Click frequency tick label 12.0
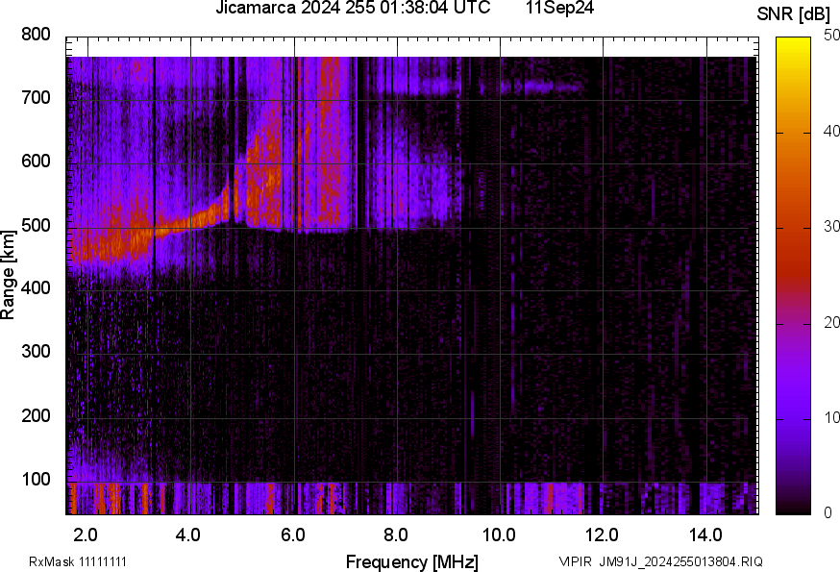This screenshot has height=572, width=840. [x=603, y=535]
